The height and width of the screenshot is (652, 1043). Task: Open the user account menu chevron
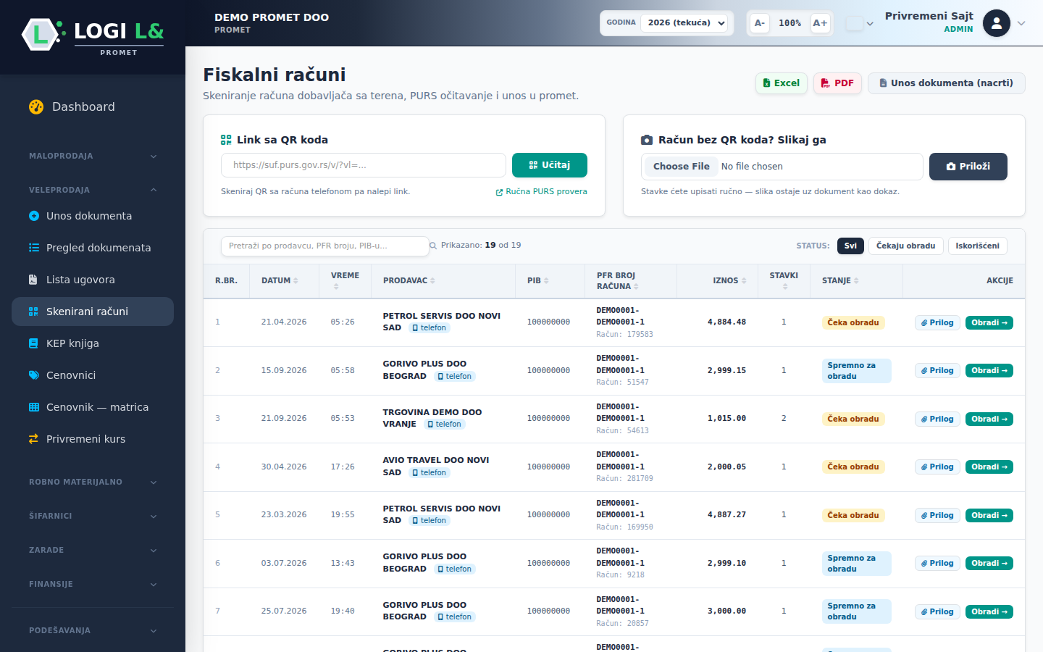1021,23
